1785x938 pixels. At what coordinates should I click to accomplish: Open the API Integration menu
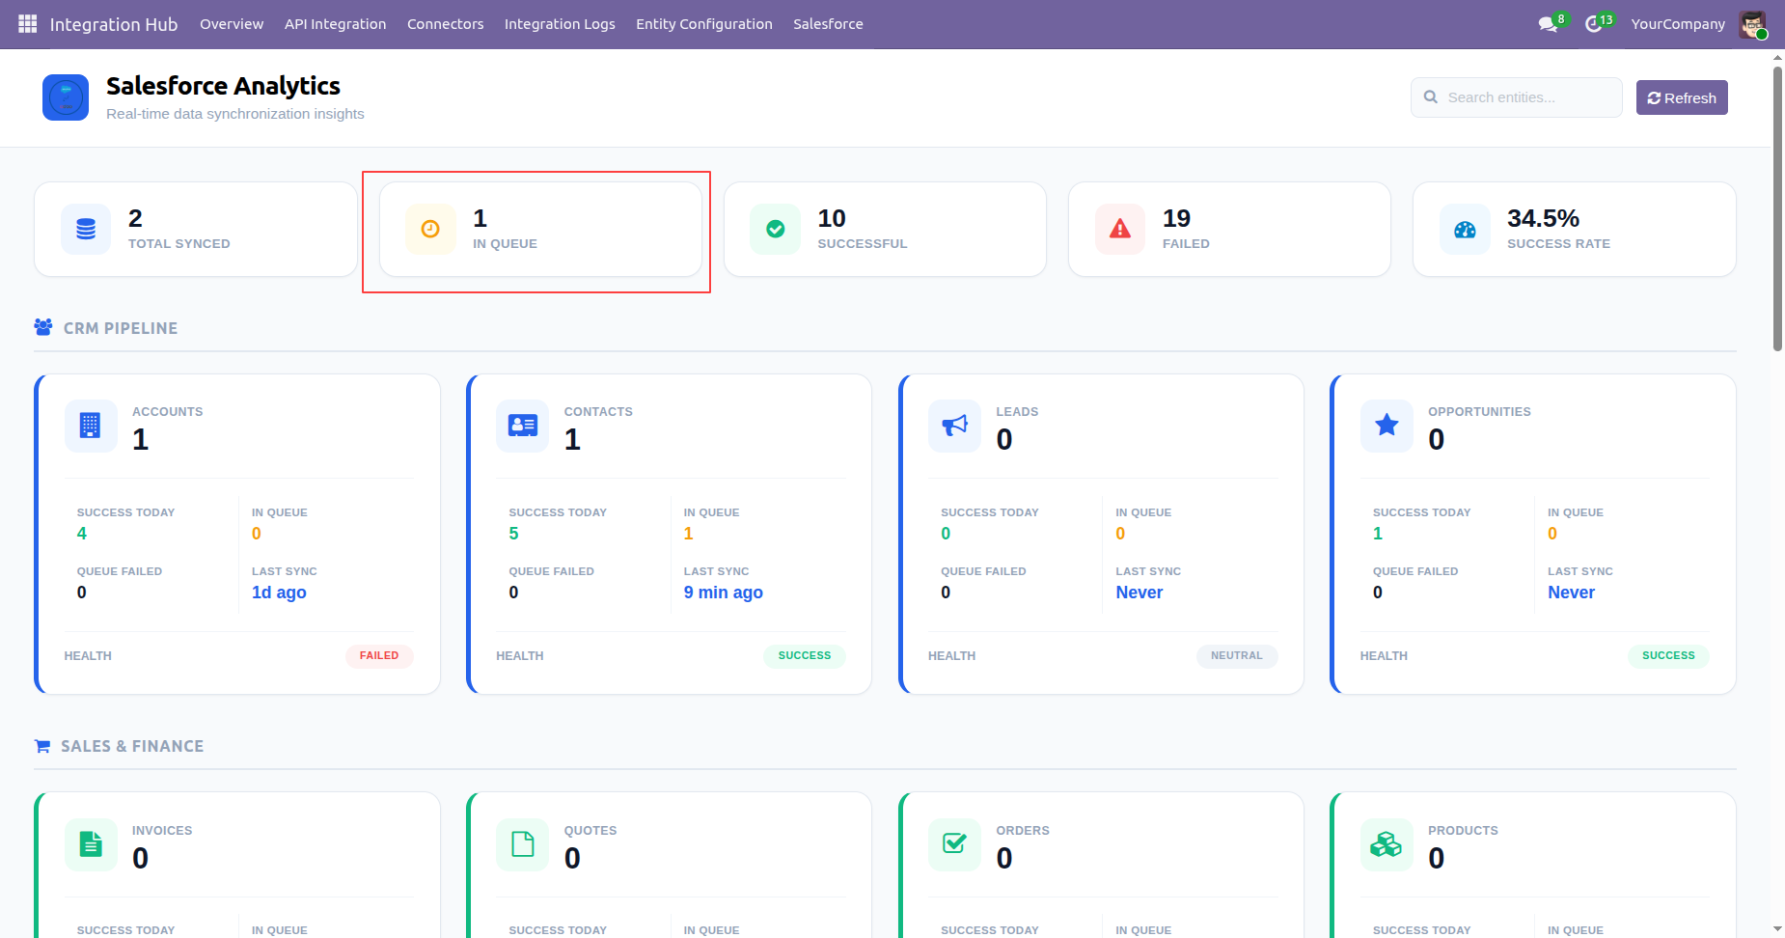click(336, 24)
